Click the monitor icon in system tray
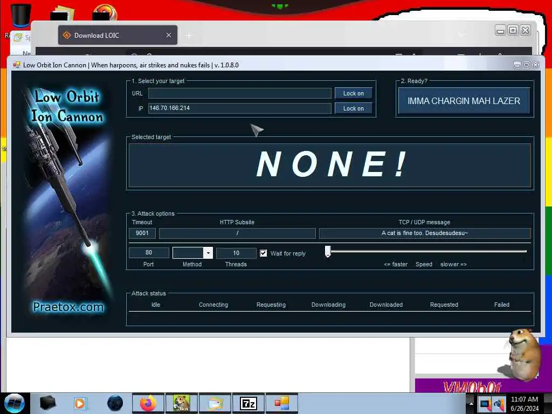 point(485,404)
